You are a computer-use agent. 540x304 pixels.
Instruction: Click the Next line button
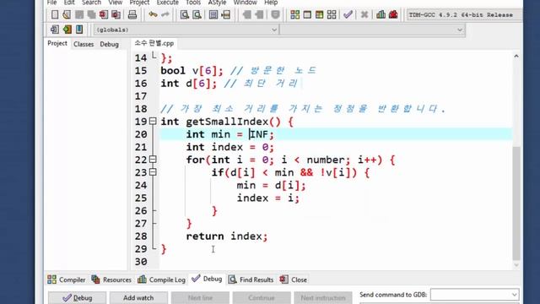[x=200, y=298]
